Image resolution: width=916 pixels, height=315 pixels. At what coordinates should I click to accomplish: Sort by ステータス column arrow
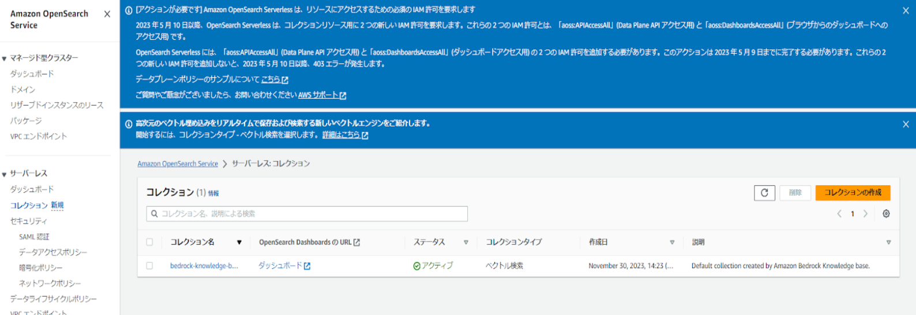(465, 242)
